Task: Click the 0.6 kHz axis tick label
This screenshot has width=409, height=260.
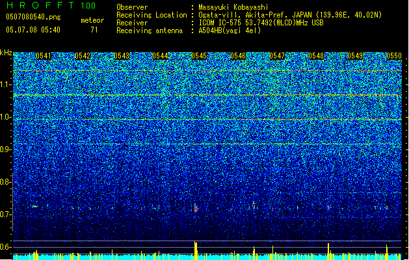Action: 5,247
